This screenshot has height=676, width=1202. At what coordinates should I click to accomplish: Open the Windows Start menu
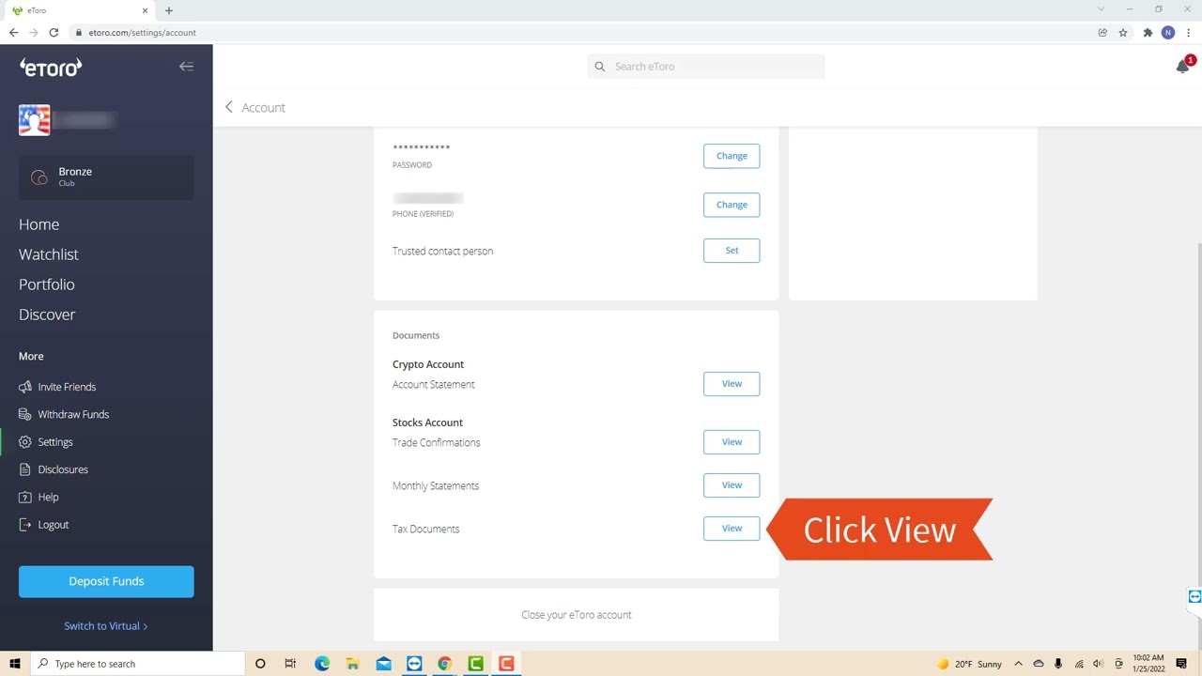[x=15, y=664]
